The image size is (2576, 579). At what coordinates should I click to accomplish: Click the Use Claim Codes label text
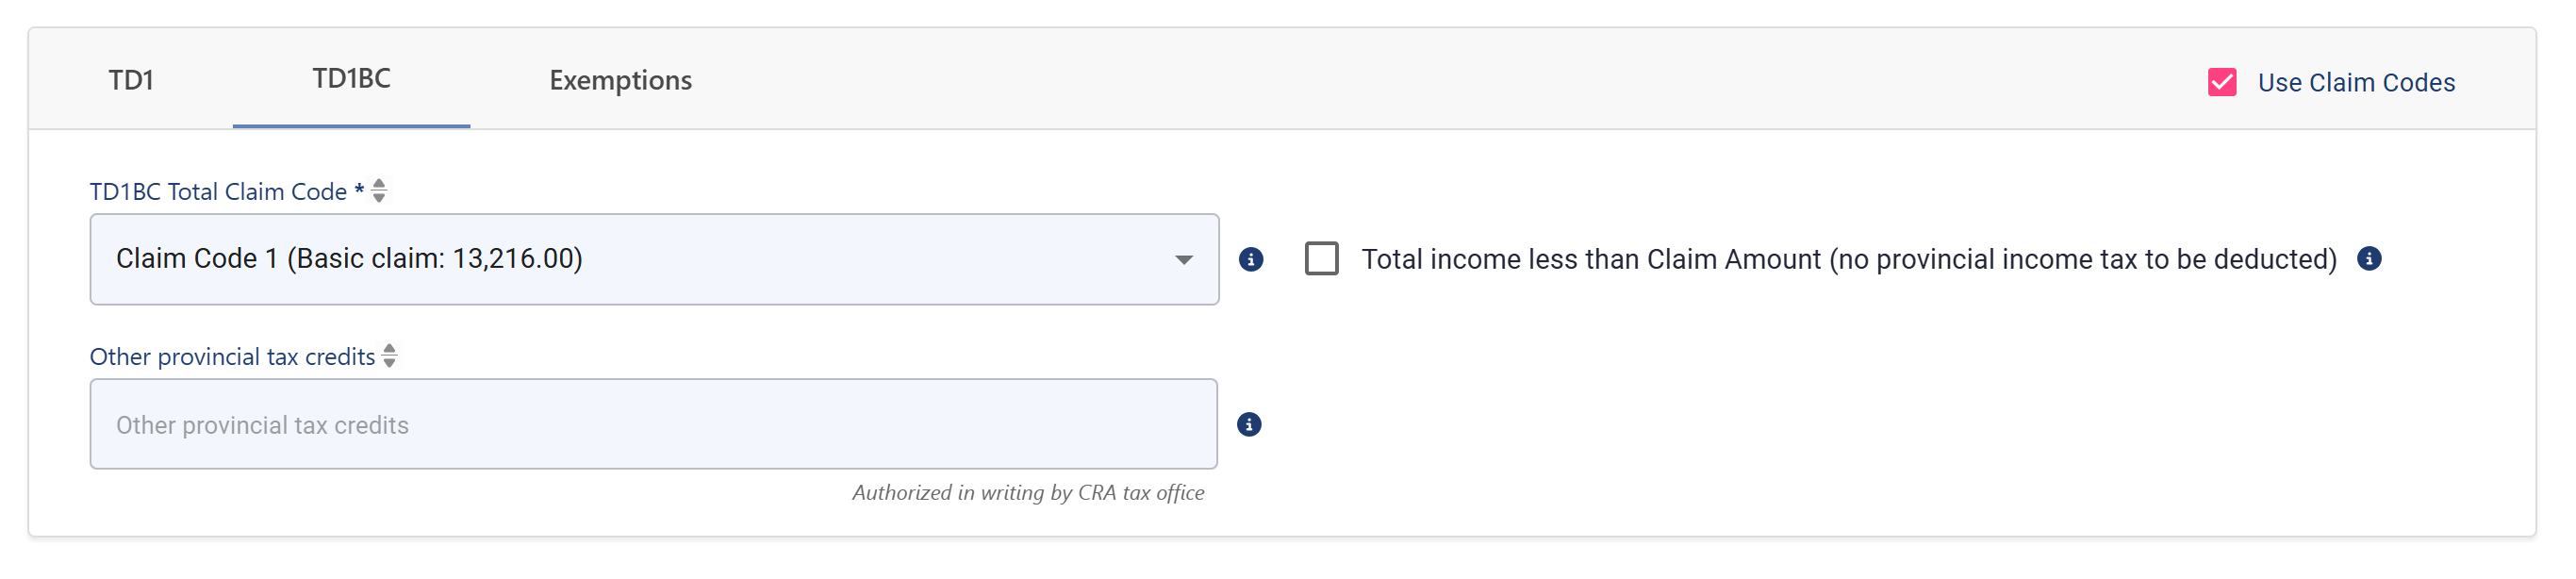pos(2355,82)
